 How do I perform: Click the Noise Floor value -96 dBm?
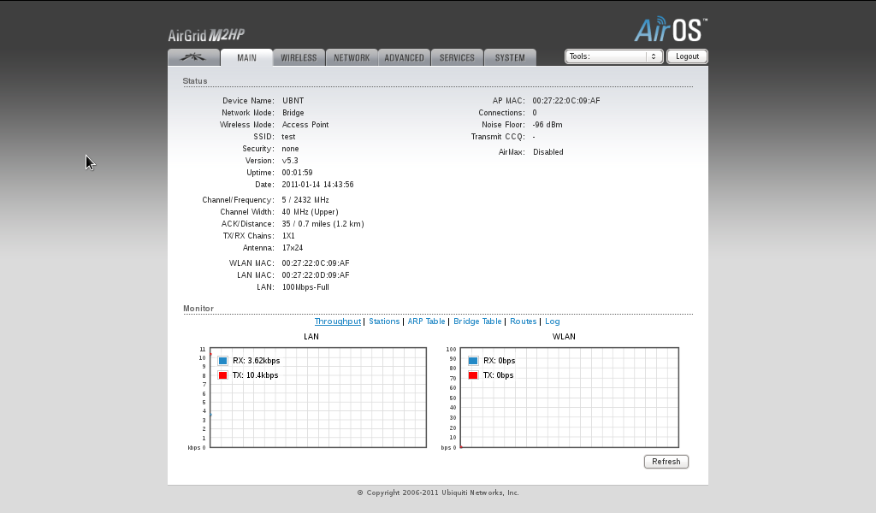tap(547, 125)
